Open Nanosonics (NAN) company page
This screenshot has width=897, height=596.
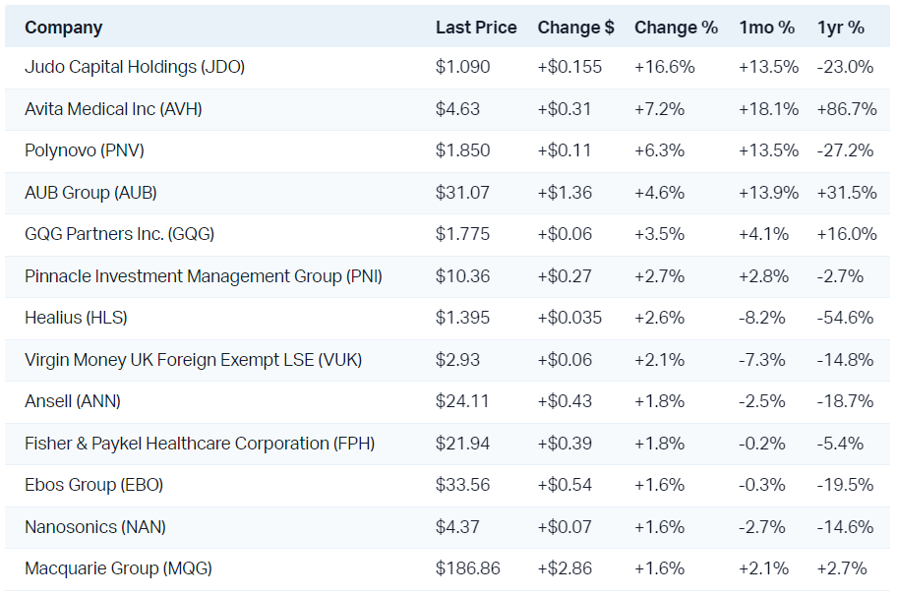tap(95, 527)
